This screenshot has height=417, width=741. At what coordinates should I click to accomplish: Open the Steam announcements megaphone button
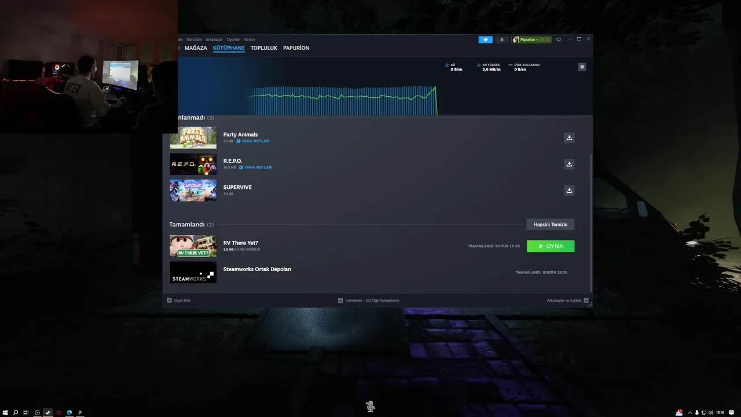(485, 39)
